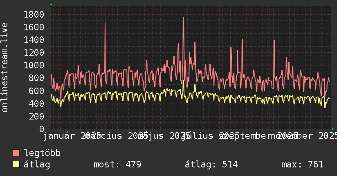Click the 'átlag: 514' statistic
Viewport: 337px width, 176px height.
pos(211,165)
